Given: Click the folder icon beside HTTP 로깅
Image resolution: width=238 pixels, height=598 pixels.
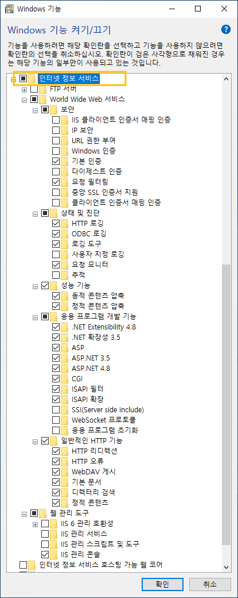Looking at the screenshot, I should click(65, 223).
